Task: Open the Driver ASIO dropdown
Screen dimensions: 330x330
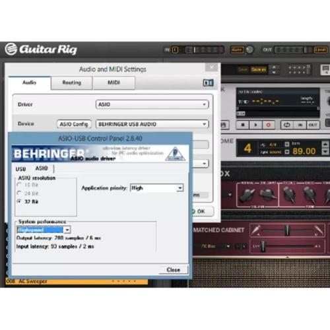Action: click(x=152, y=104)
